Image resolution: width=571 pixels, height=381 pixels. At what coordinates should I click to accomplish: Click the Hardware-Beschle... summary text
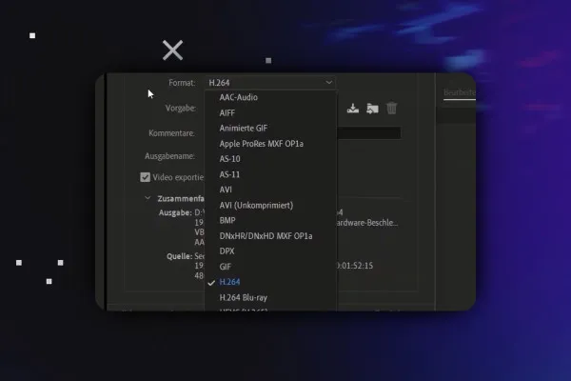coord(366,223)
